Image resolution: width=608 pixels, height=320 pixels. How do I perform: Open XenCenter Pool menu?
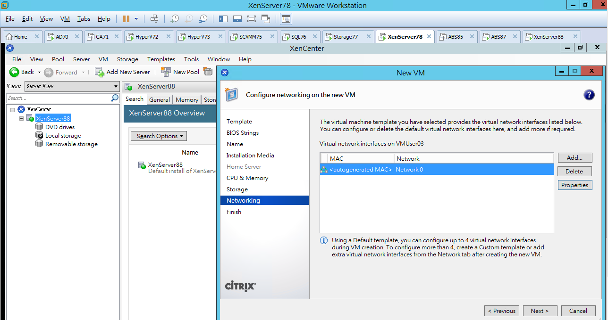click(58, 59)
